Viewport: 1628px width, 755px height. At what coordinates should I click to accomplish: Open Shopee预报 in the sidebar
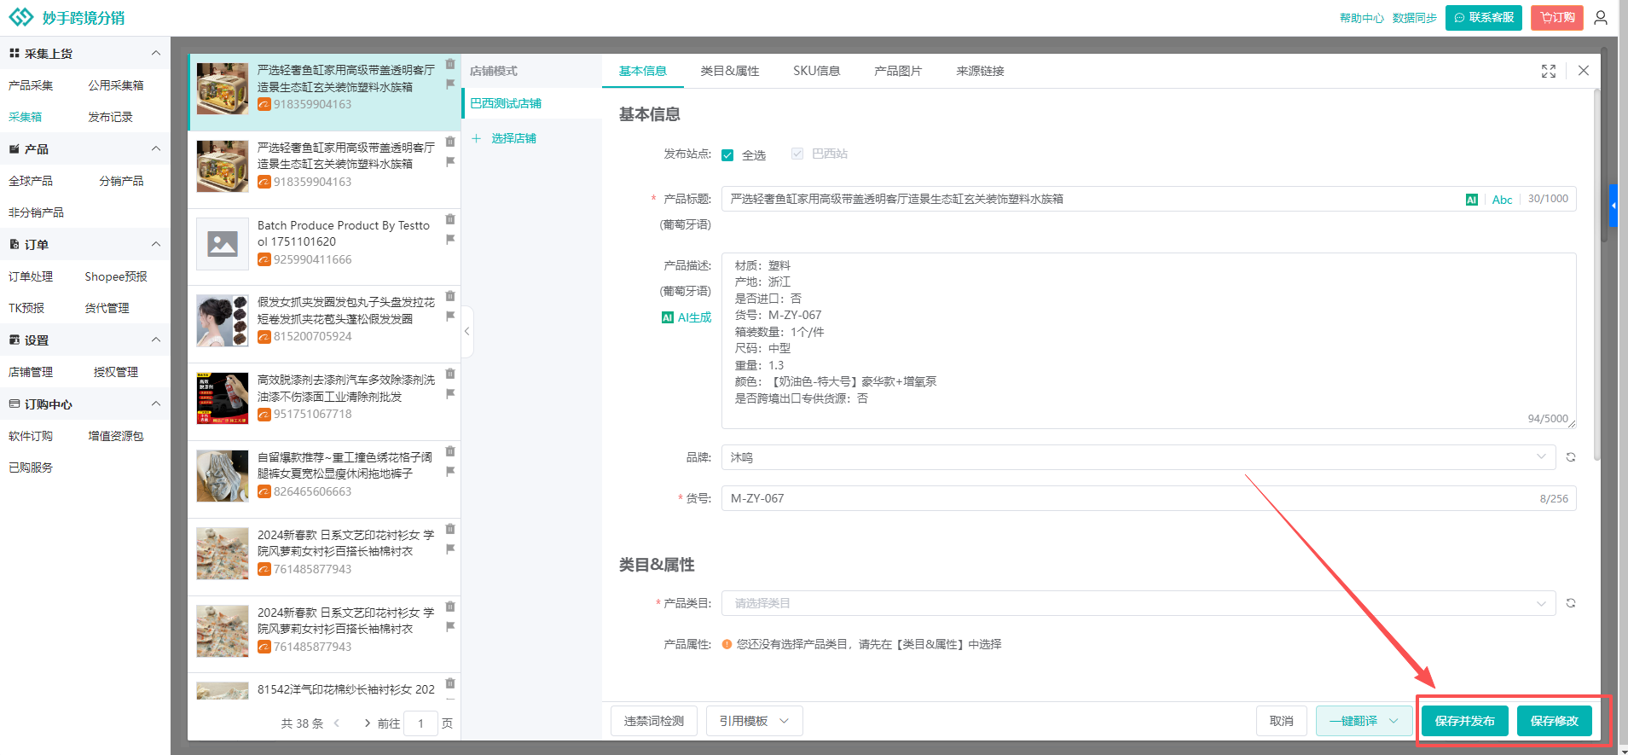coord(116,276)
